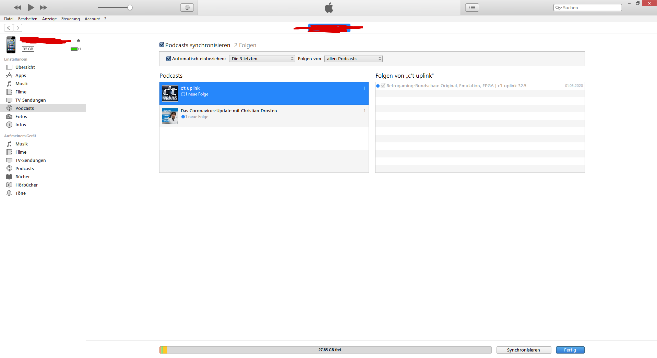Eject the device with the eject icon
This screenshot has height=358, width=657.
coord(79,40)
